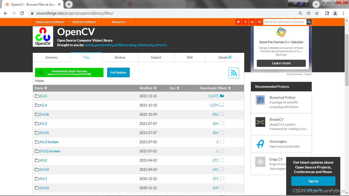Screen dimensions: 349x196
Task: Open the Open Source Software menu
Action: (x=50, y=22)
